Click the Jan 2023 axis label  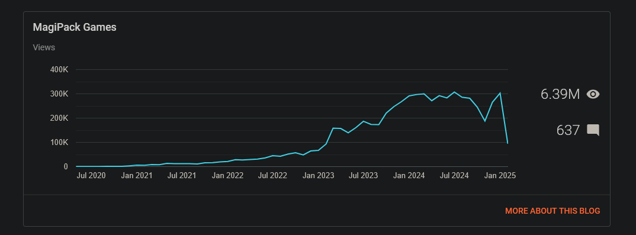[319, 175]
